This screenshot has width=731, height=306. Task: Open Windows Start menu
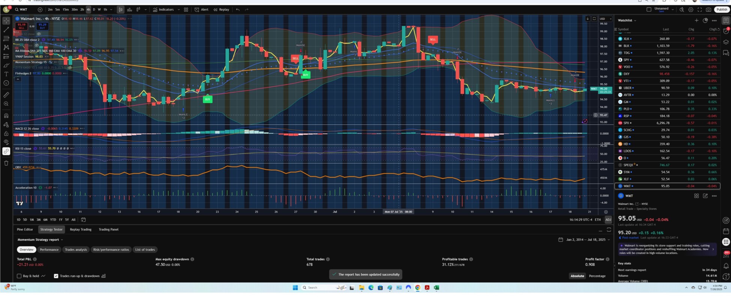(x=295, y=288)
